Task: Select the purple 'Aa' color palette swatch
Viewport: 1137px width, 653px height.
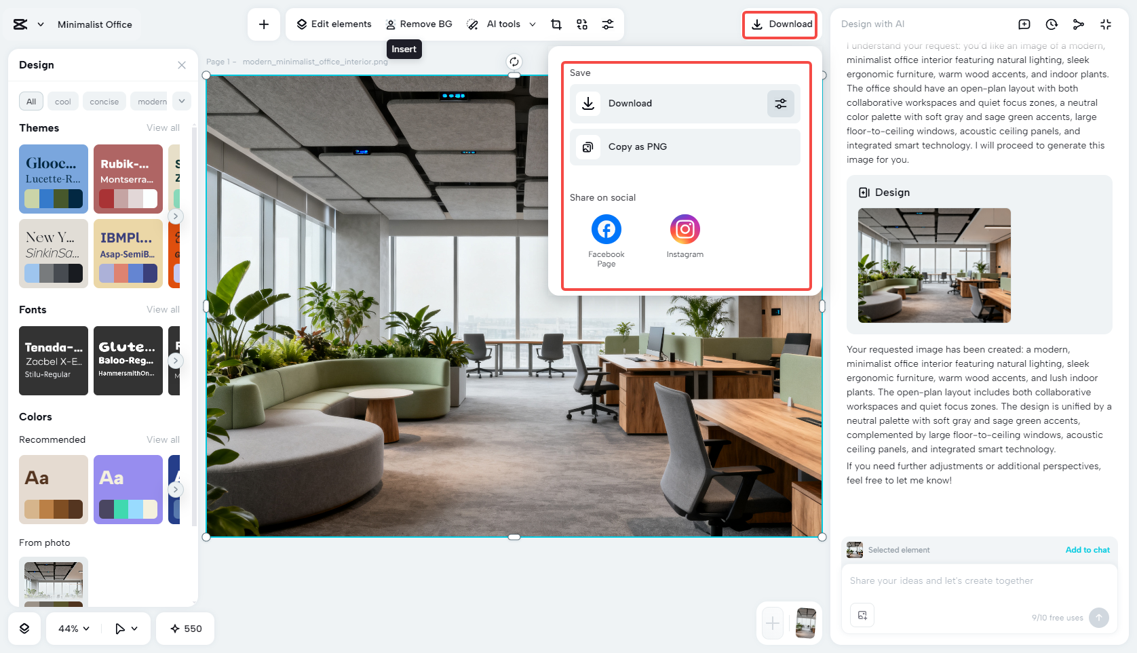Action: pyautogui.click(x=128, y=490)
